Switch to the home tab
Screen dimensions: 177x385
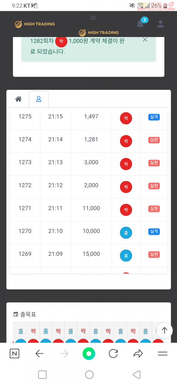(x=18, y=99)
